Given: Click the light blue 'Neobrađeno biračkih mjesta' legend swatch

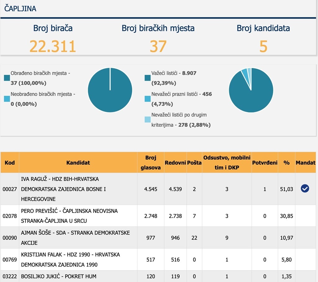Looking at the screenshot, I should (x=7, y=99).
